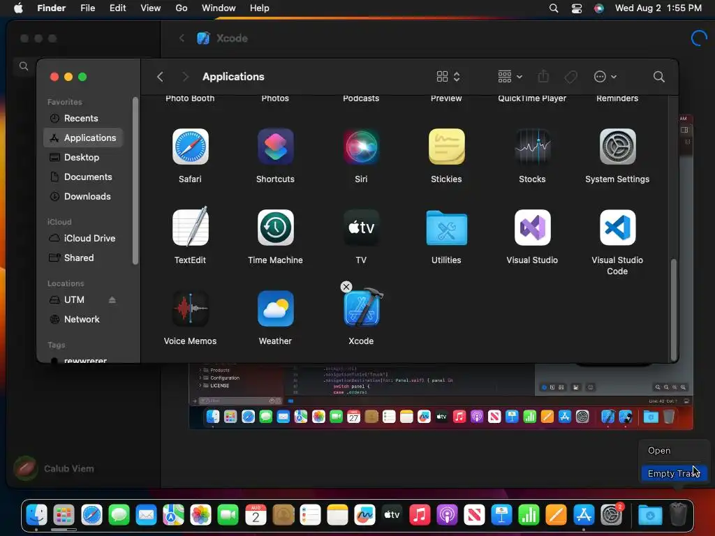Screen dimensions: 715x536
Task: Select the Weather app icon
Action: [275, 308]
